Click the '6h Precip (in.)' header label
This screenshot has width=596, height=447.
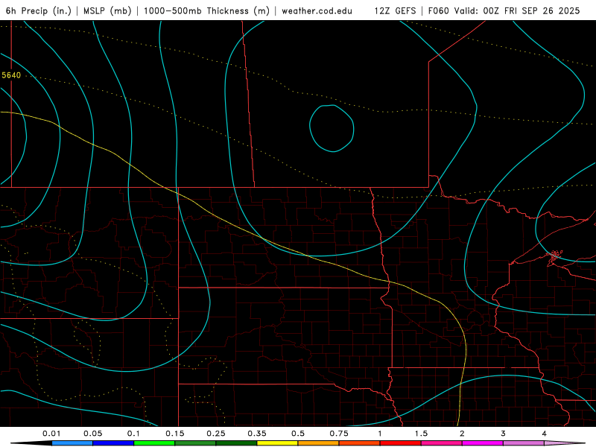click(39, 10)
